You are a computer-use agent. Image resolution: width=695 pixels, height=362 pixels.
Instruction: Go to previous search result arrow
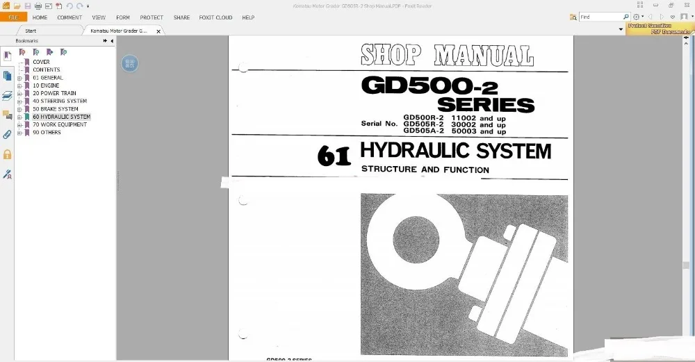pos(651,17)
